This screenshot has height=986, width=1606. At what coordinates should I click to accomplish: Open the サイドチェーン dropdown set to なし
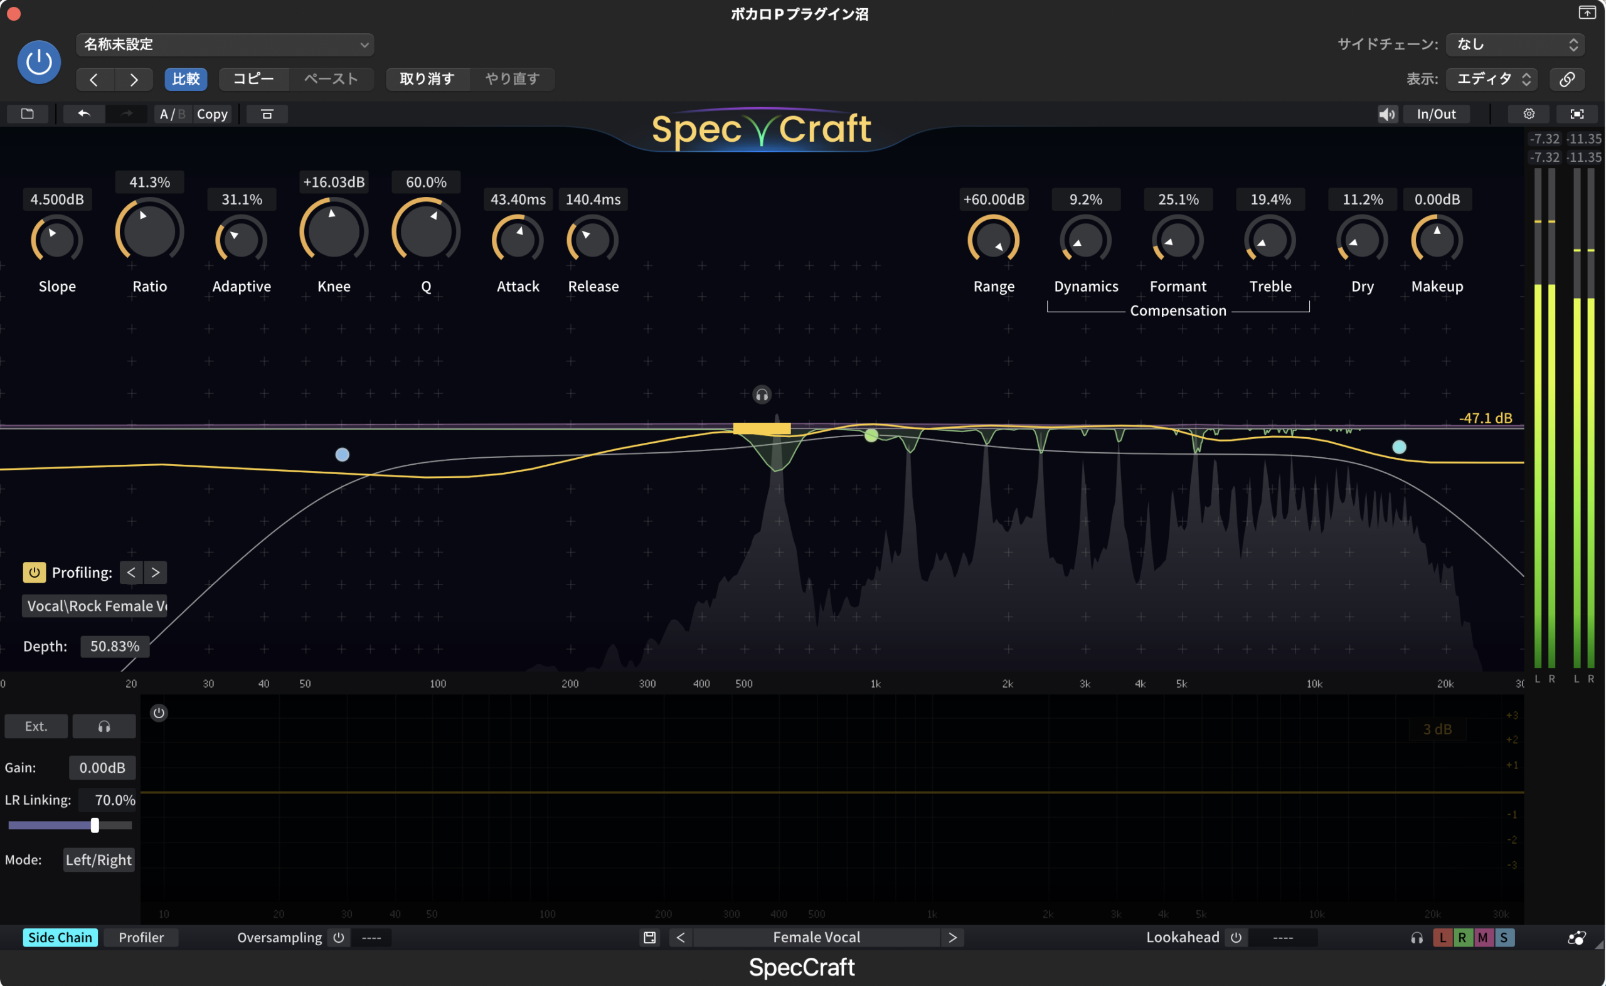click(1516, 45)
